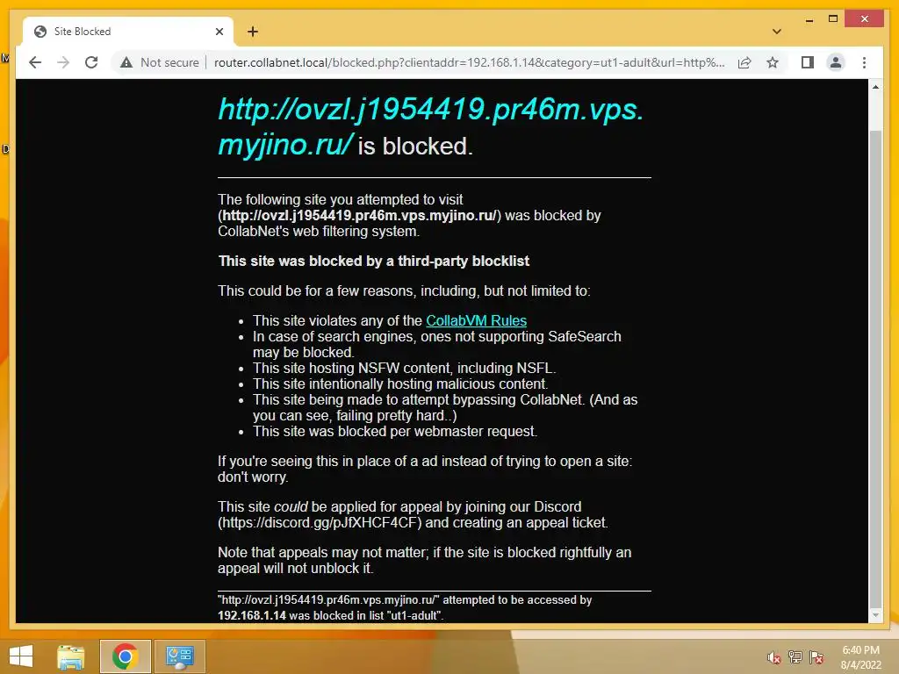Click the muted volume tray icon
The width and height of the screenshot is (899, 674).
pyautogui.click(x=774, y=657)
